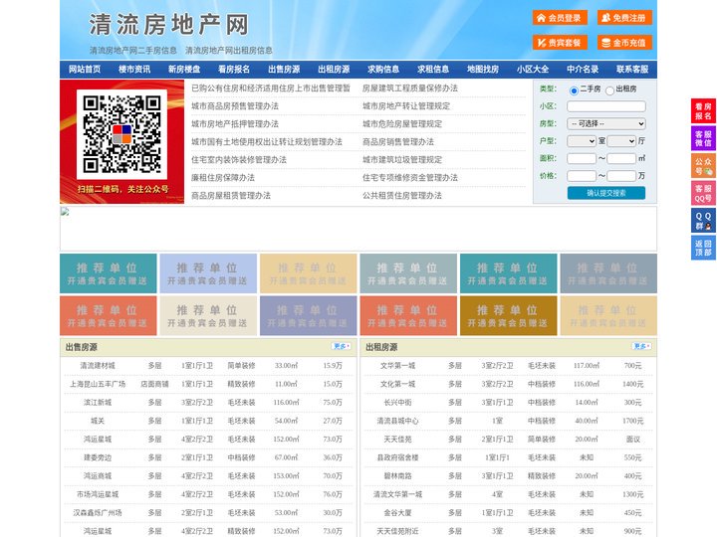The height and width of the screenshot is (537, 717).
Task: Open the 室 room count dropdown
Action: point(582,141)
